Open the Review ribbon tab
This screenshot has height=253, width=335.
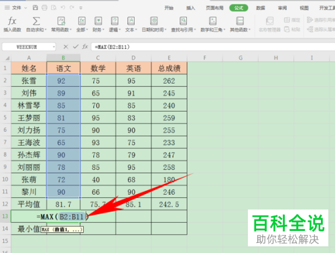(282, 8)
